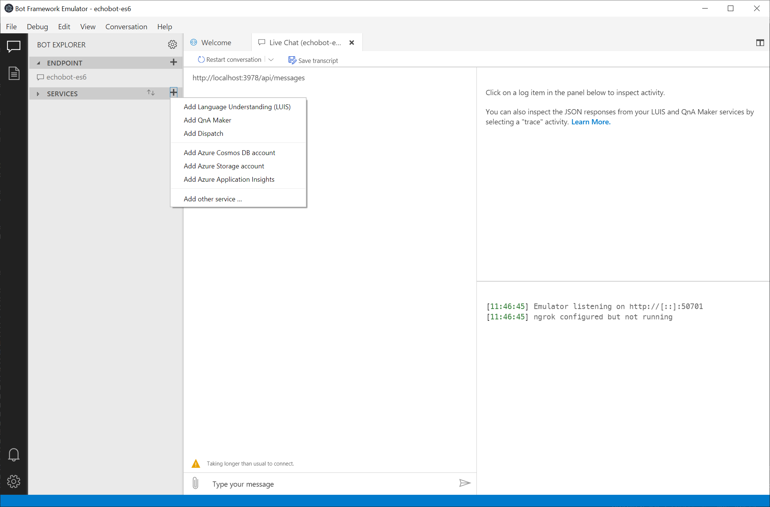Open the Debug menu
Screen dimensions: 770x507
click(37, 27)
